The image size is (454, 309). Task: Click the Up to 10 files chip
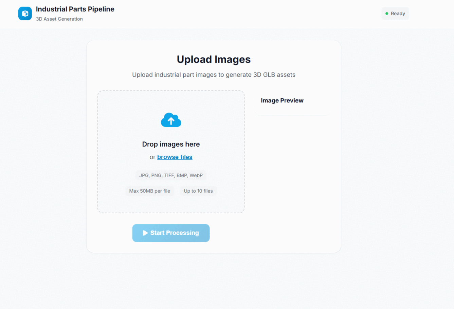pos(198,191)
